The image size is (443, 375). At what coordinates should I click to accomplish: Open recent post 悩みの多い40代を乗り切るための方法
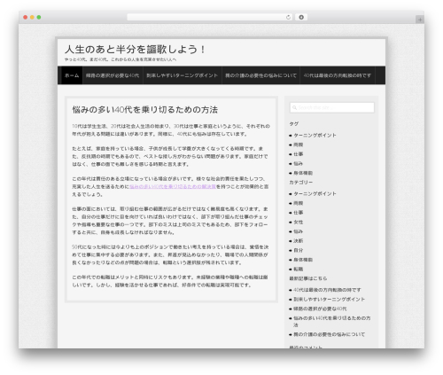click(x=332, y=322)
